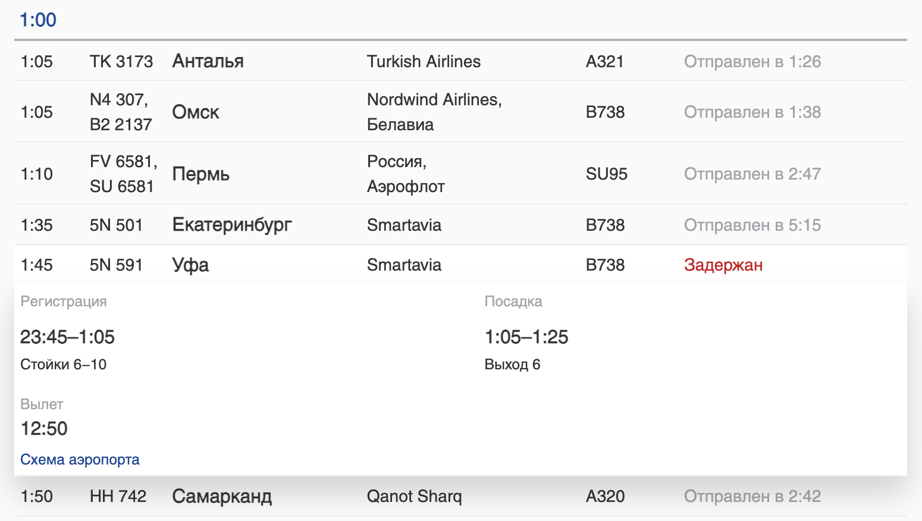This screenshot has height=521, width=922.
Task: Collapse the Уфа 5N 591 flight details
Action: pos(190,265)
